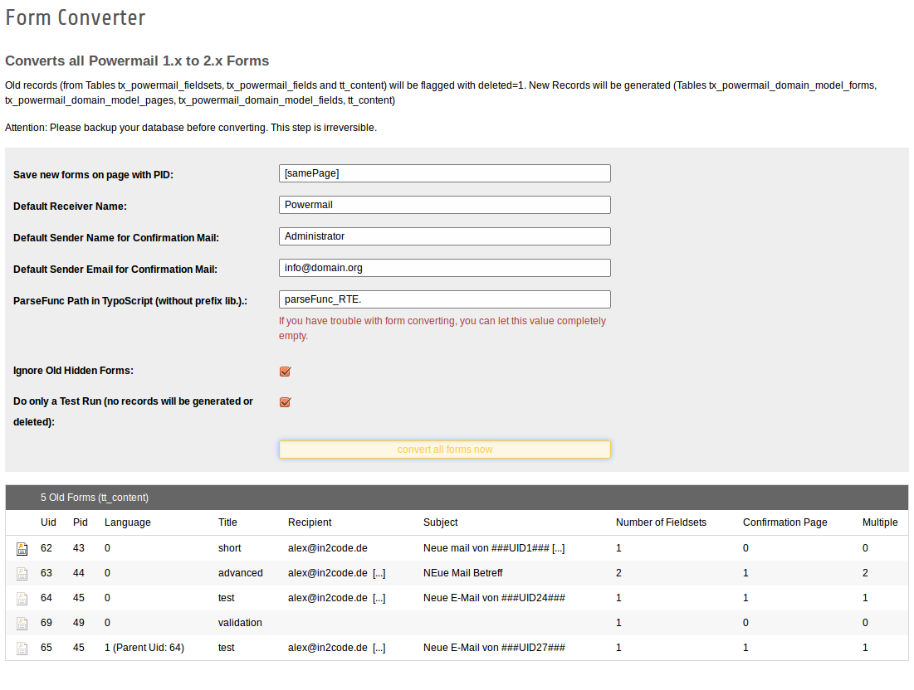Click convert all forms now button
The image size is (914, 690).
coord(445,449)
